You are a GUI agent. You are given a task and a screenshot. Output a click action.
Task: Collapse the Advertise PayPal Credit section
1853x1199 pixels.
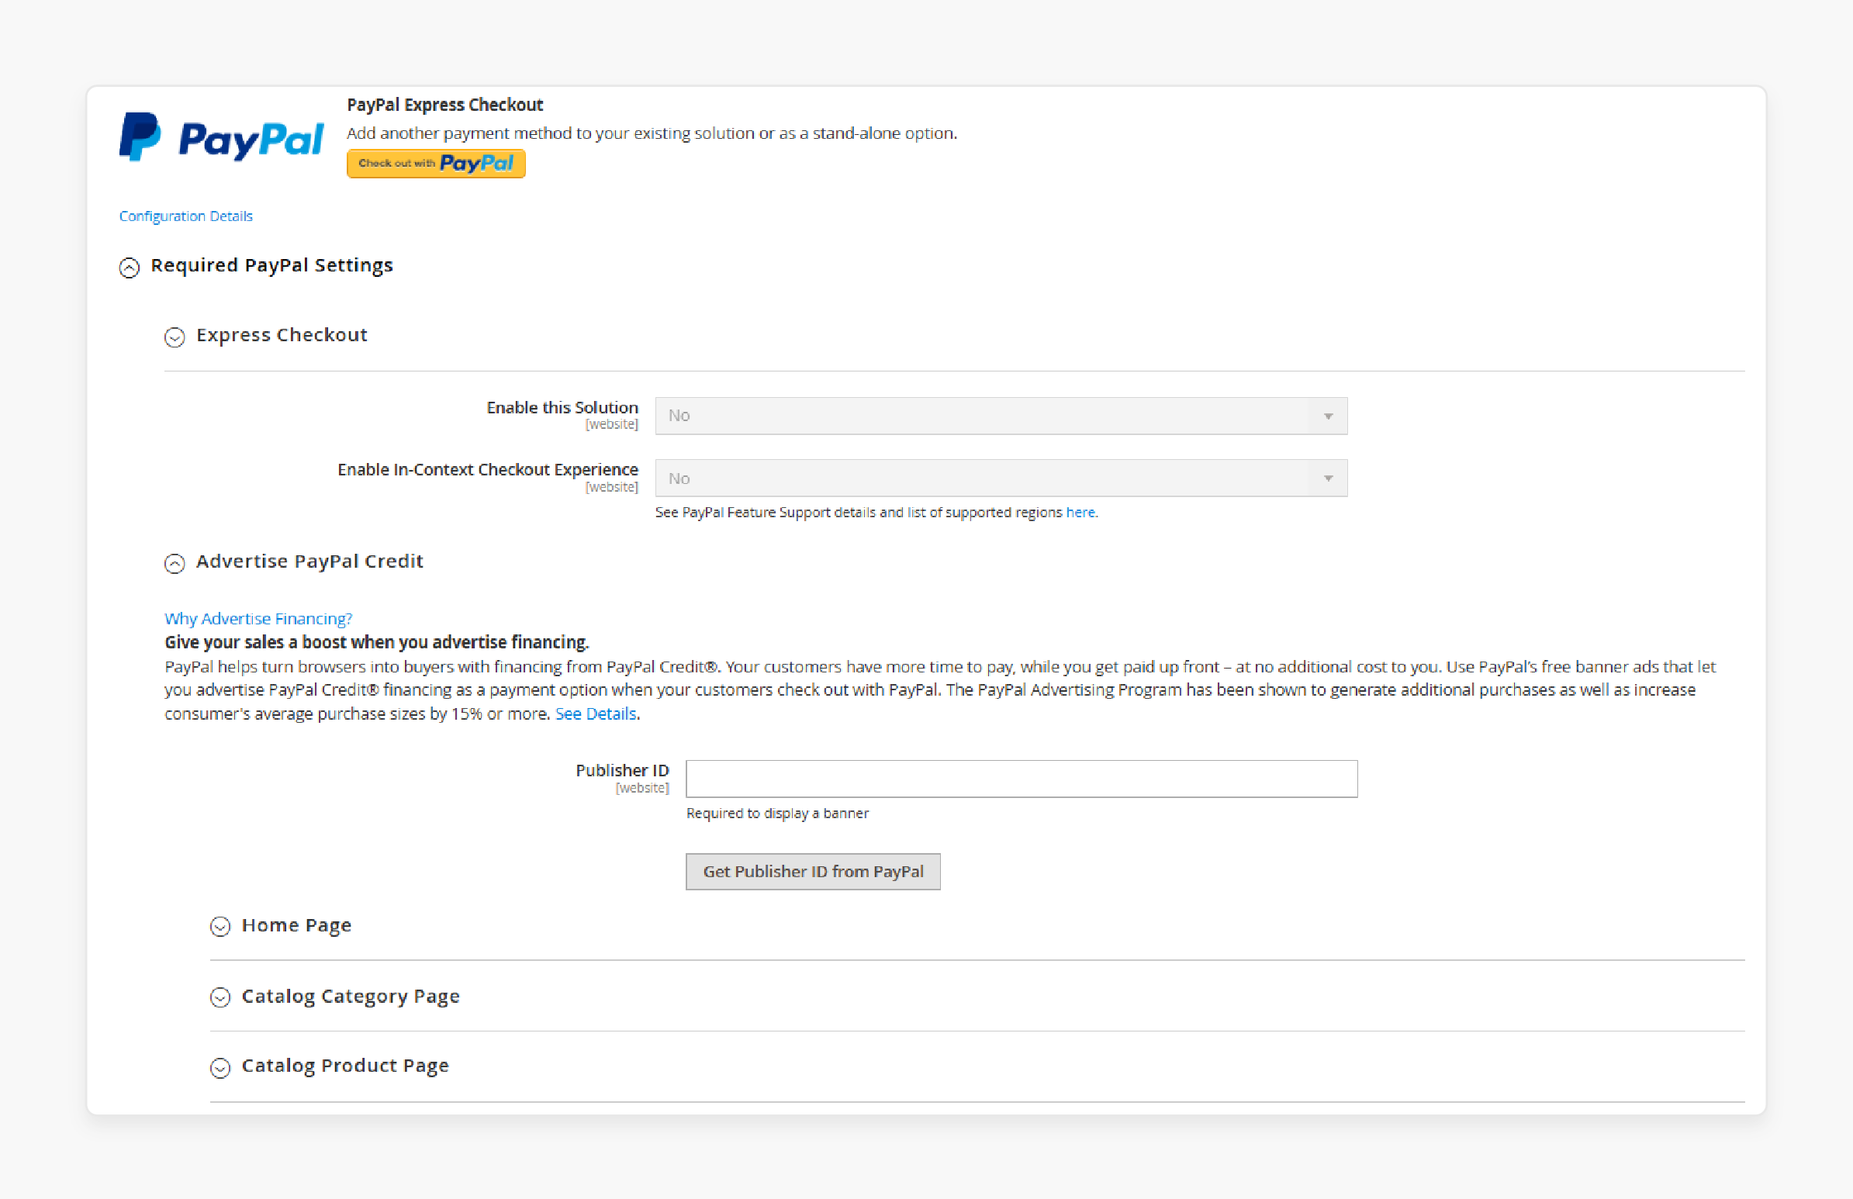293,561
